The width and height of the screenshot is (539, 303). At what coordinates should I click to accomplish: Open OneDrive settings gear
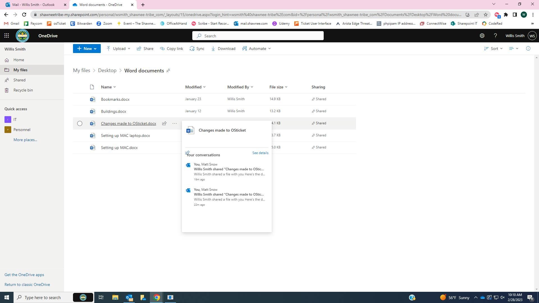pos(482,36)
